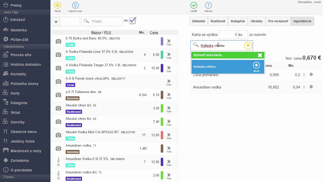The height and width of the screenshot is (182, 323).
Task: Open Ponuka dňa in sidebar
Action: point(25,55)
